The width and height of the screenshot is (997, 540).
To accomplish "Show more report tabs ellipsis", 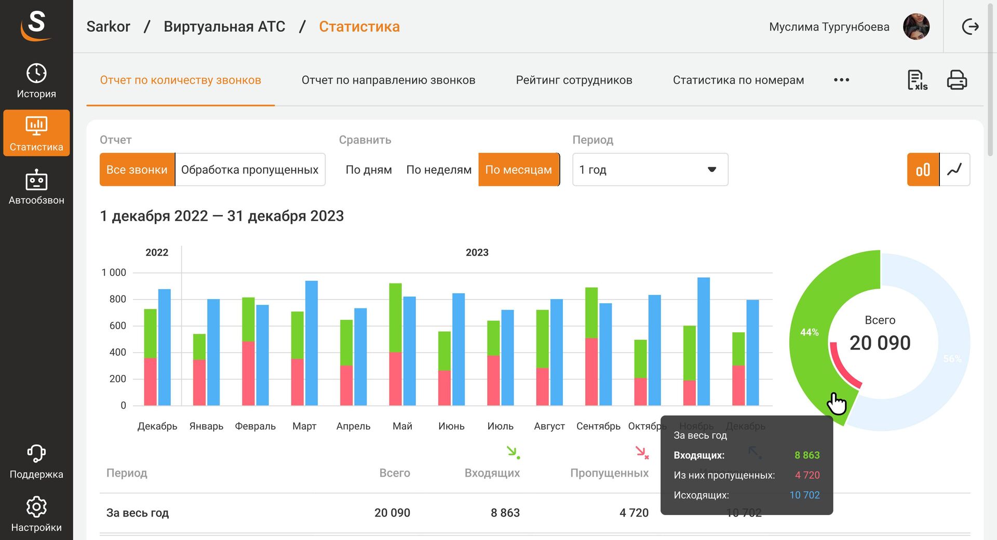I will pyautogui.click(x=841, y=80).
